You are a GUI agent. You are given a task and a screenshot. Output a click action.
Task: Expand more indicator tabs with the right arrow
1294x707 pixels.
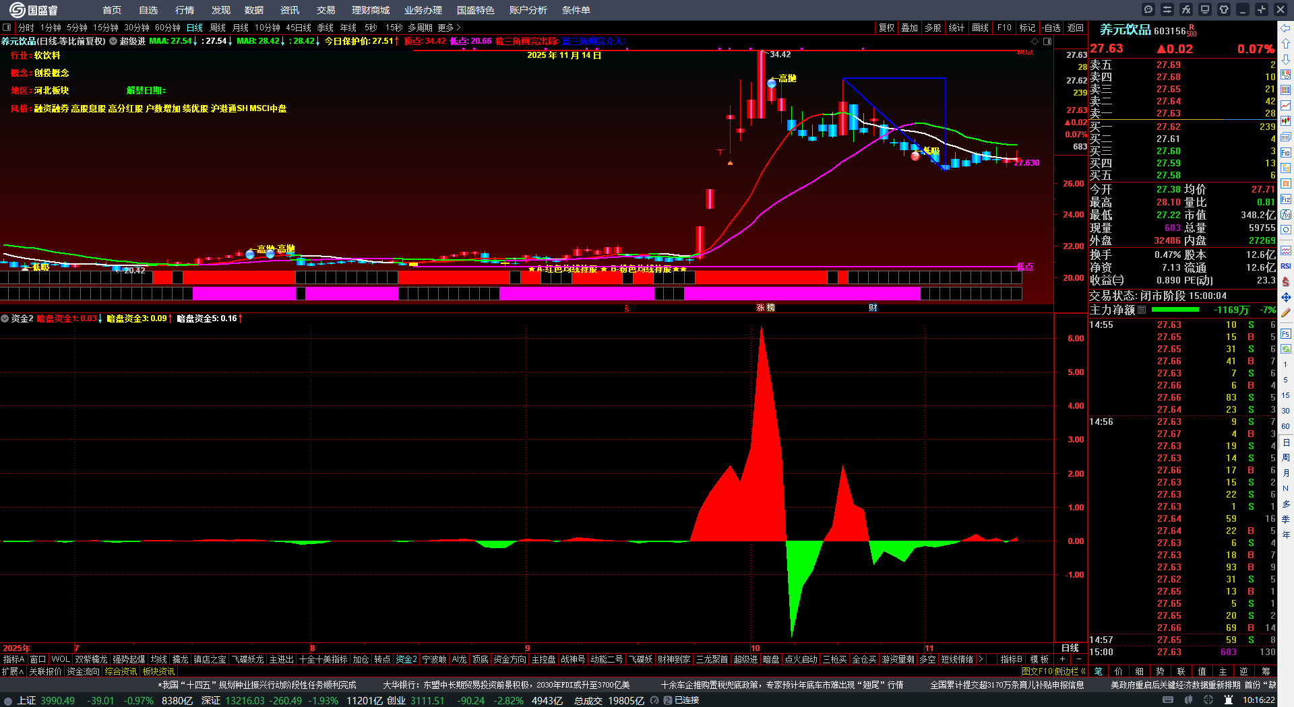[980, 659]
